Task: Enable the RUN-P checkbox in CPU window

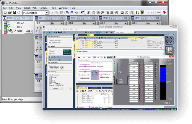Action: 15,23
